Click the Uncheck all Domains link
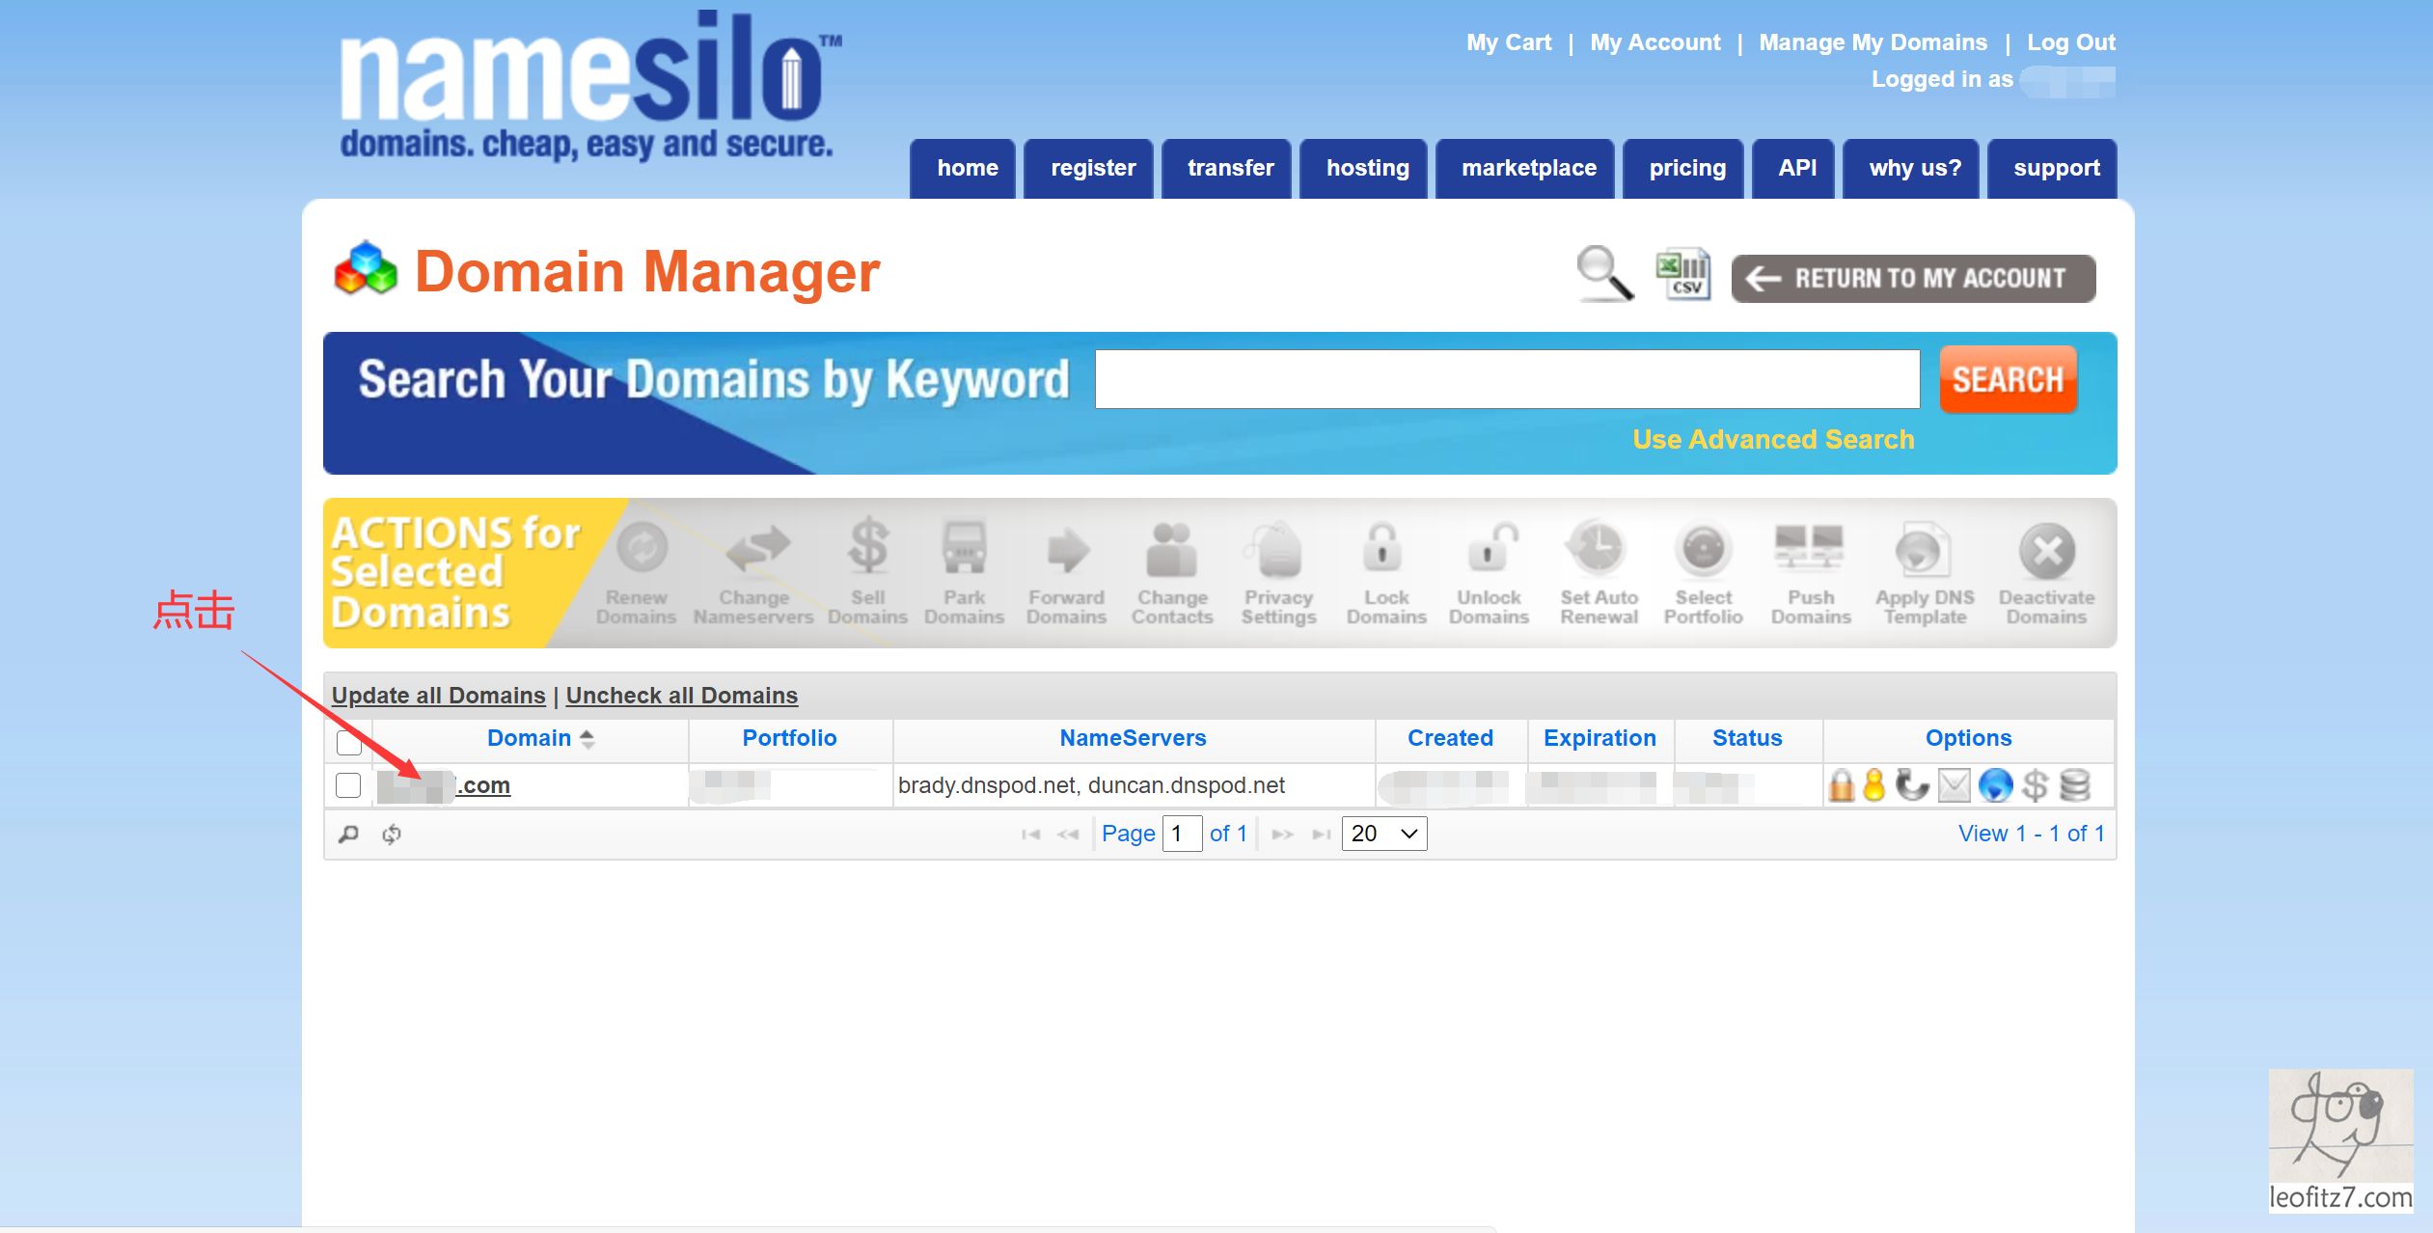The image size is (2433, 1233). coord(681,696)
